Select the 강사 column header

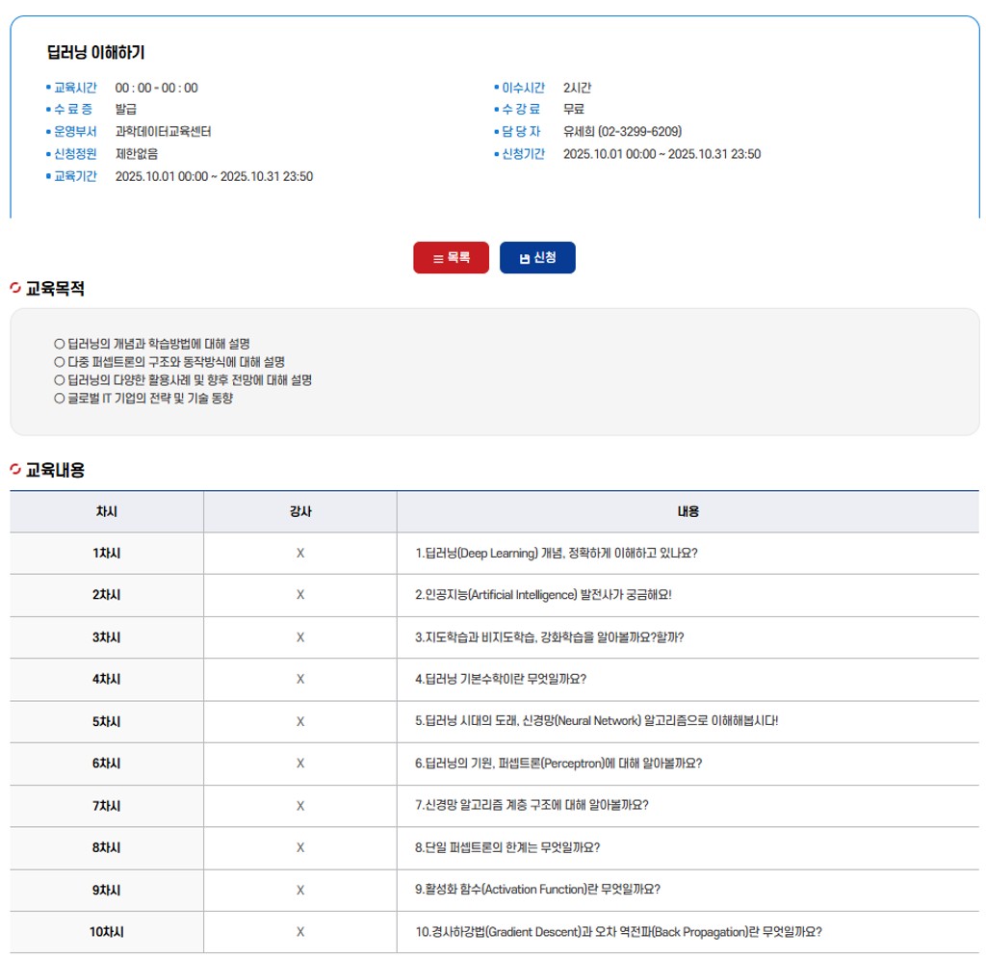300,511
